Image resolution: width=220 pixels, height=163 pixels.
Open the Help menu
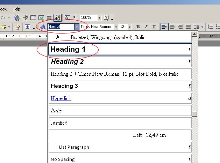16,9
